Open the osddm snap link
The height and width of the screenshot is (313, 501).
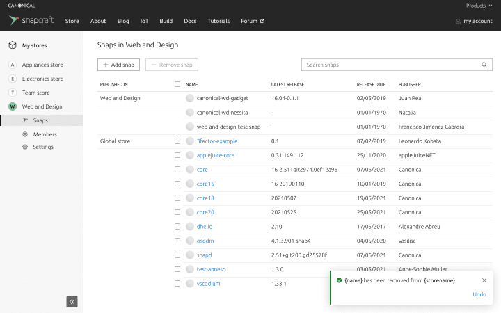(205, 241)
